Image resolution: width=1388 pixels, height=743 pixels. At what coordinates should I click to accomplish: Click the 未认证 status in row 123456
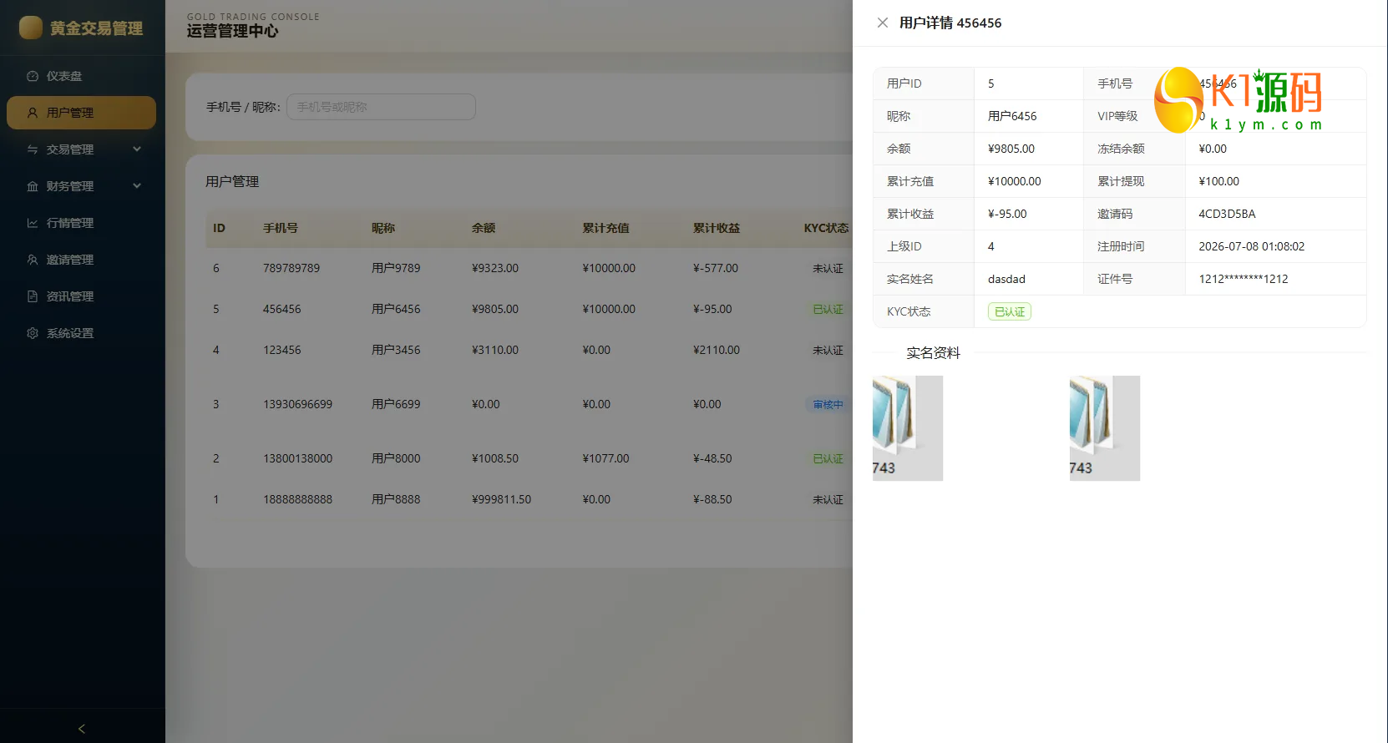tap(828, 350)
